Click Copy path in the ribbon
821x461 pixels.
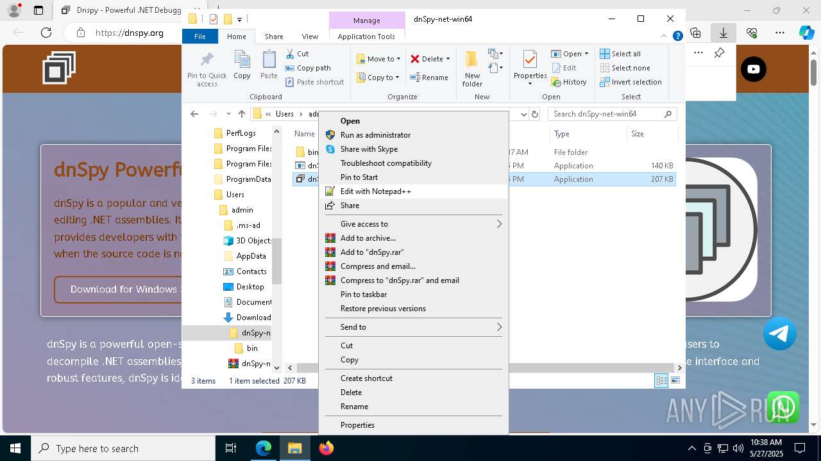[308, 68]
